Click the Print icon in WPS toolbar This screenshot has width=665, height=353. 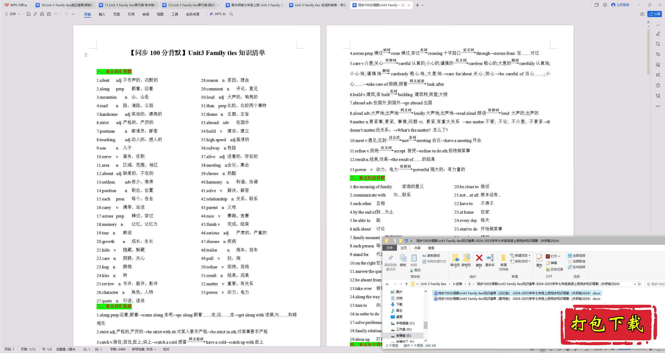(x=42, y=14)
